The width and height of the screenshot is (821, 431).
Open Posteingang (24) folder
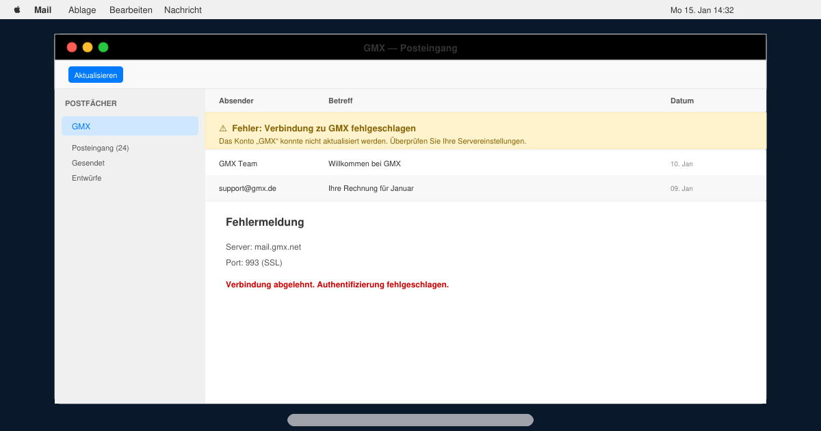pyautogui.click(x=101, y=148)
